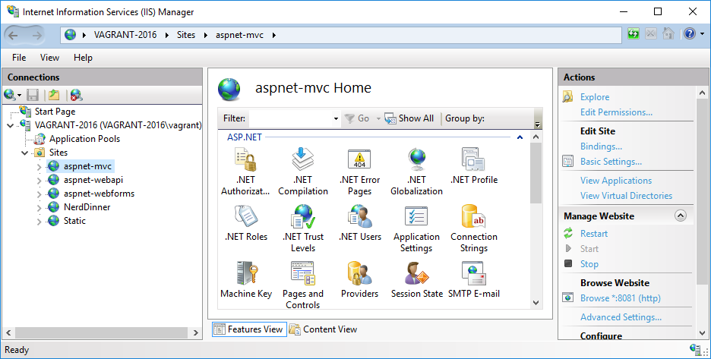711x359 pixels.
Task: Expand the Static site node
Action: 39,221
